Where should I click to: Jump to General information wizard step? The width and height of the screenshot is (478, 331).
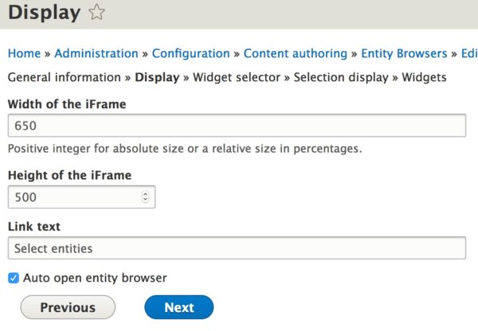click(x=65, y=77)
